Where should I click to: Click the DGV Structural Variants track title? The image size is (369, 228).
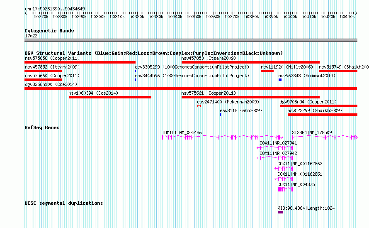[x=153, y=53]
